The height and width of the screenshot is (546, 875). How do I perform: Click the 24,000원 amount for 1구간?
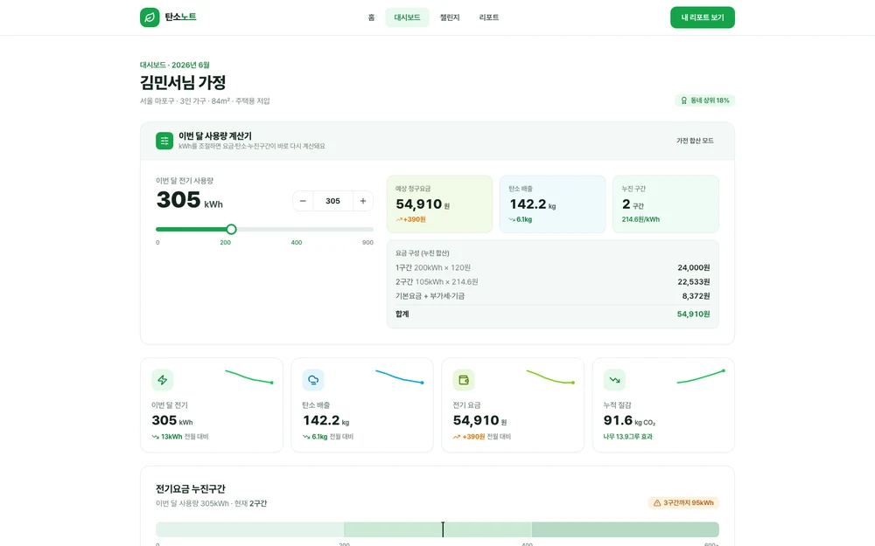[x=694, y=268]
